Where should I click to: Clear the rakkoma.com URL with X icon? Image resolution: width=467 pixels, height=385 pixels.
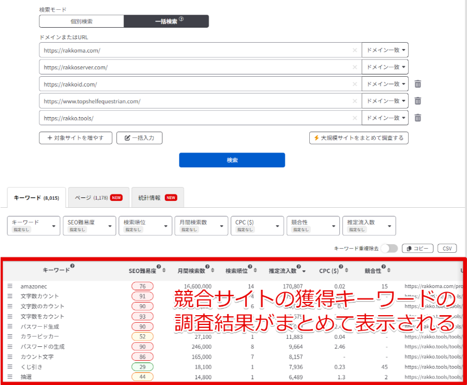pyautogui.click(x=354, y=50)
